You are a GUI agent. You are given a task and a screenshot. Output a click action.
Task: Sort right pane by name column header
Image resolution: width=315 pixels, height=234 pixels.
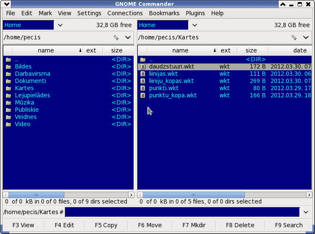182,50
